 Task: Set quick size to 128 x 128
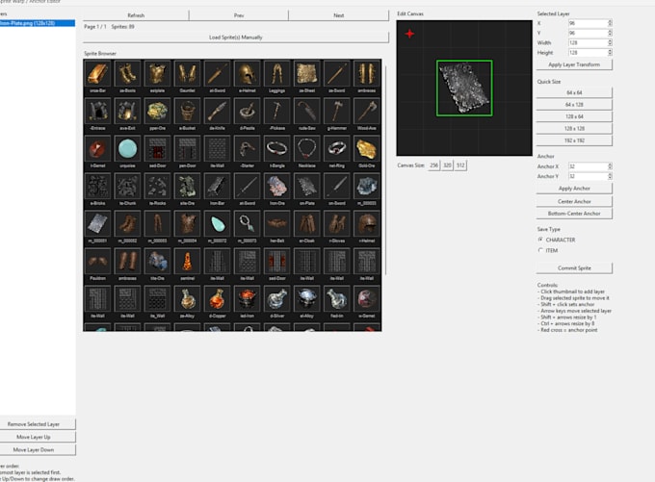[x=574, y=129]
